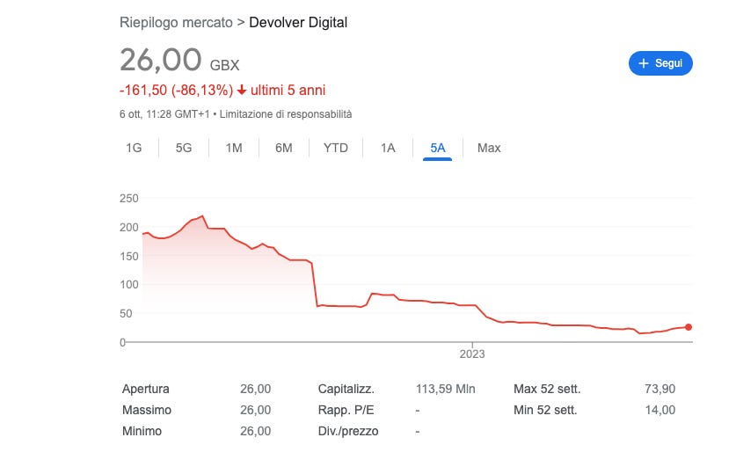The width and height of the screenshot is (736, 452).
Task: Click the 73,90 52-week high value
Action: [x=659, y=389]
